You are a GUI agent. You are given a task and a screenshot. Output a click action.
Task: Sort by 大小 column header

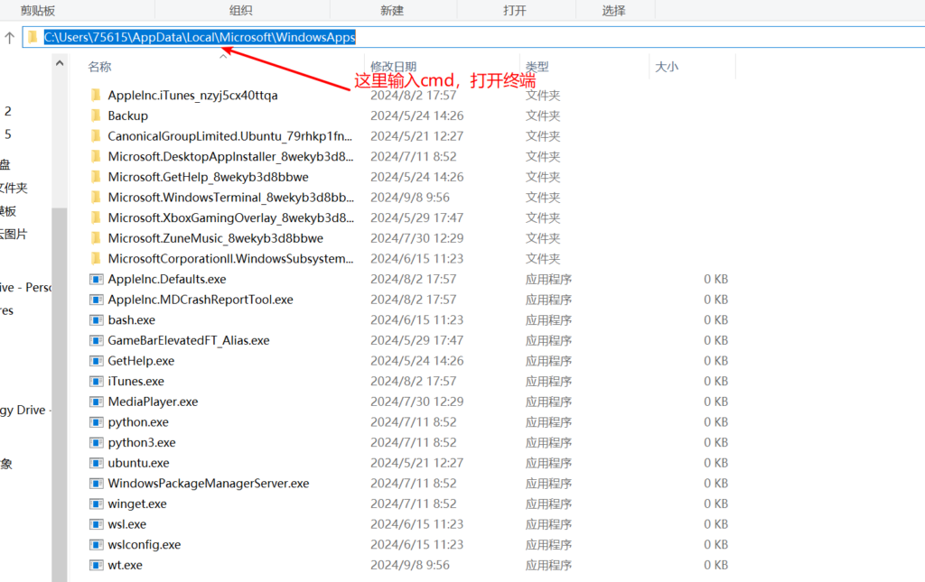click(666, 67)
